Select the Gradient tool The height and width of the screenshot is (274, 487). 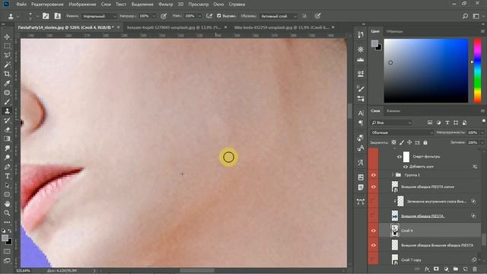coord(7,139)
